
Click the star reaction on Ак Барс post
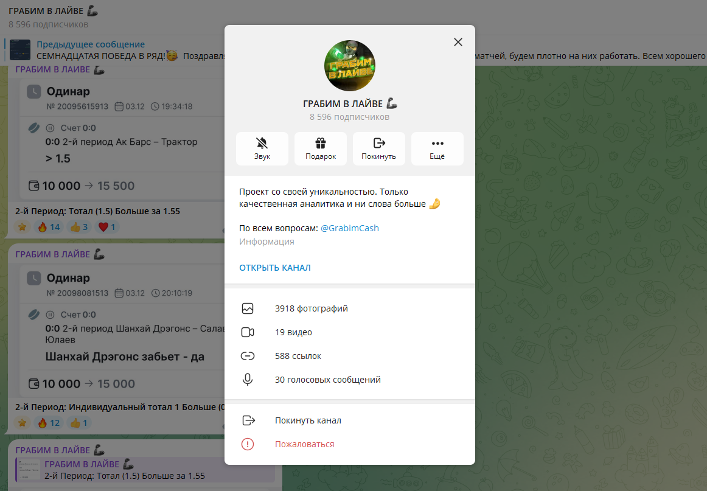click(22, 227)
